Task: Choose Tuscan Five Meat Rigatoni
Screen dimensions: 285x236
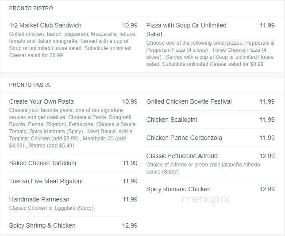Action: click(46, 181)
